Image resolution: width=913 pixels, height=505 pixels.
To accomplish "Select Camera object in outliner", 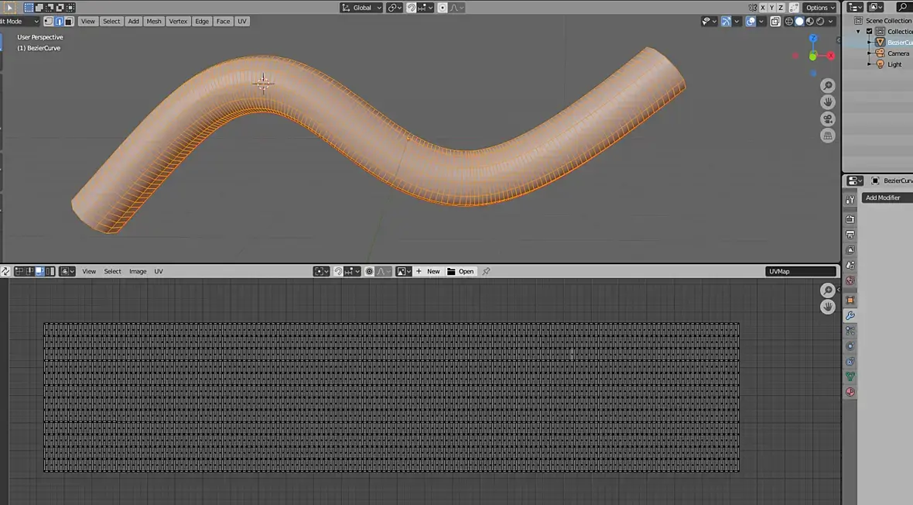I will (898, 53).
